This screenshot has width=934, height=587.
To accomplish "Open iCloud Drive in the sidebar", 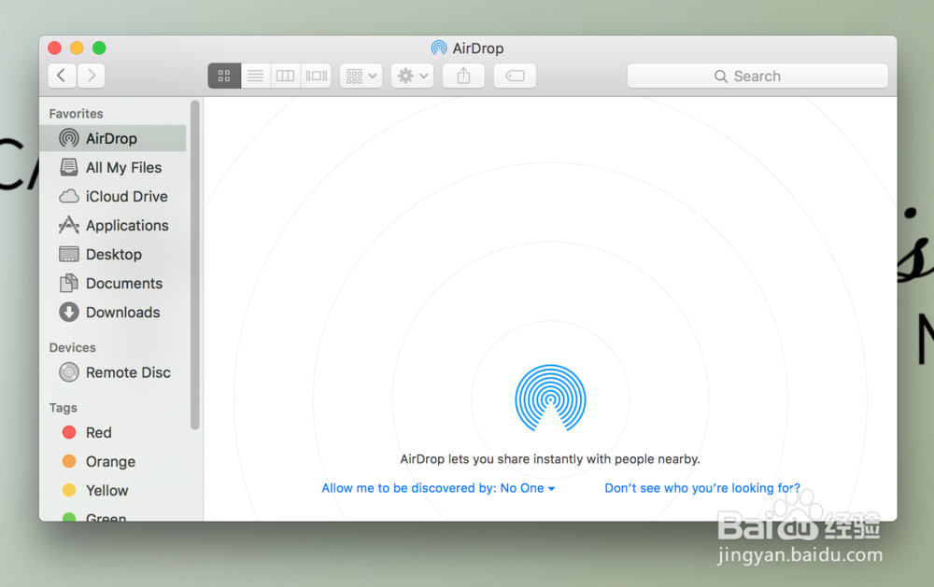I will click(113, 197).
